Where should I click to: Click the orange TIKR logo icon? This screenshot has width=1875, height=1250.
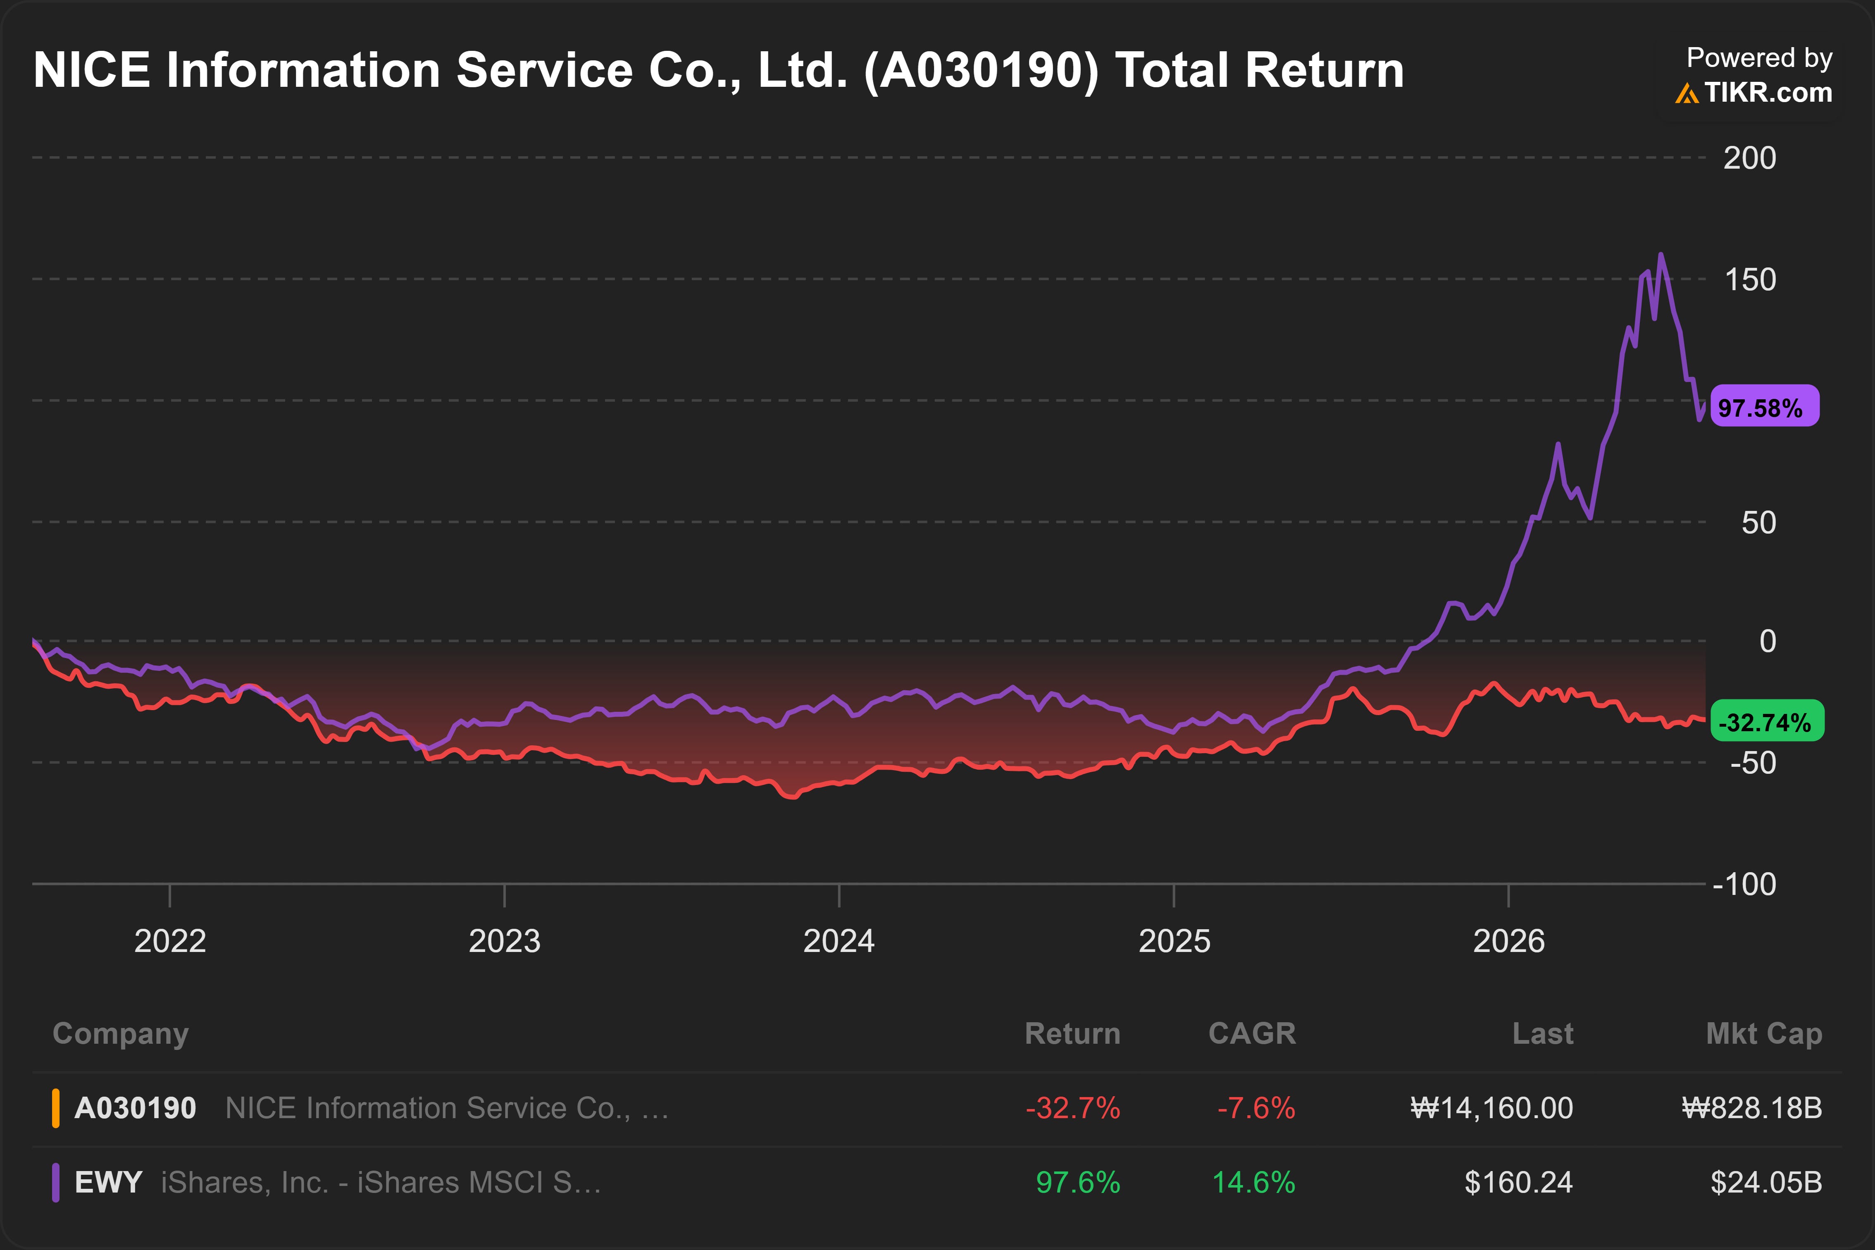pos(1686,93)
